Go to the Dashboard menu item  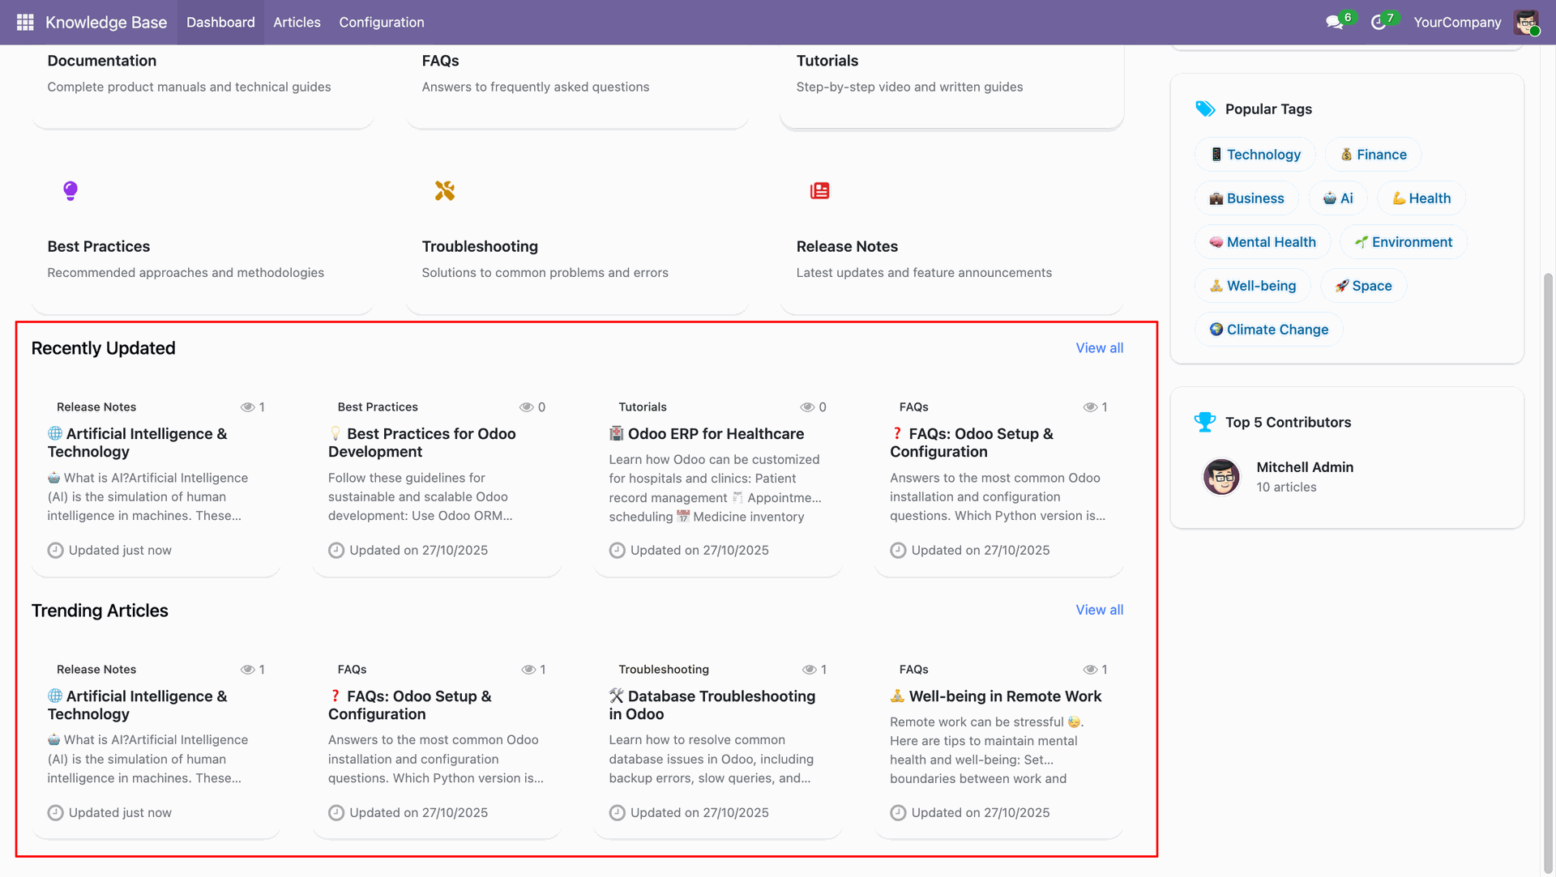pyautogui.click(x=220, y=23)
